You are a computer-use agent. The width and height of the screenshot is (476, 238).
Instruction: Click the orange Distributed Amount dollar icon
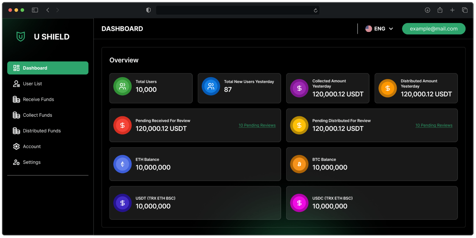(x=387, y=88)
